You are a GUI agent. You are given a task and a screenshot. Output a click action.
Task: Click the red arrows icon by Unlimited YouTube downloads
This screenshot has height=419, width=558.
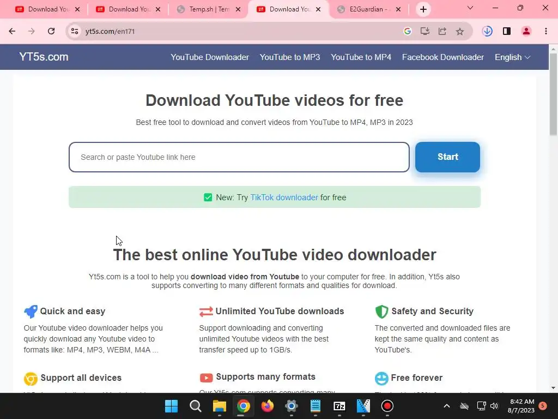tap(206, 312)
